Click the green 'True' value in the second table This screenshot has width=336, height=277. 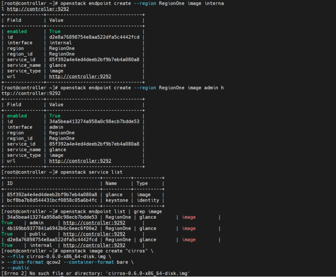55,116
